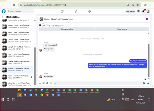Open the Sherry chat conversation
Image resolution: width=154 pixels, height=111 pixels.
[x=17, y=62]
